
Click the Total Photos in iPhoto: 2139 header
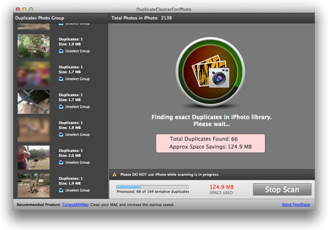coord(142,18)
